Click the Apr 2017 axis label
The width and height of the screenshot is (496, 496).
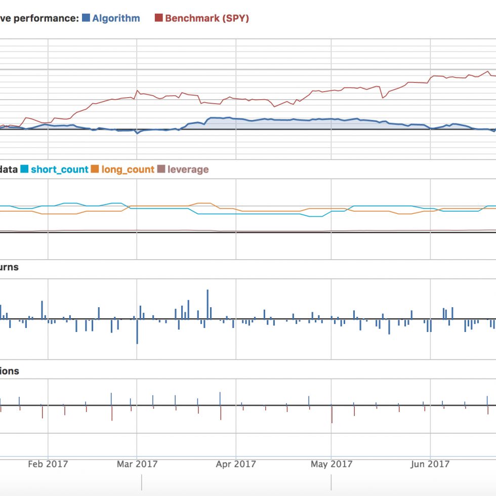click(x=236, y=464)
